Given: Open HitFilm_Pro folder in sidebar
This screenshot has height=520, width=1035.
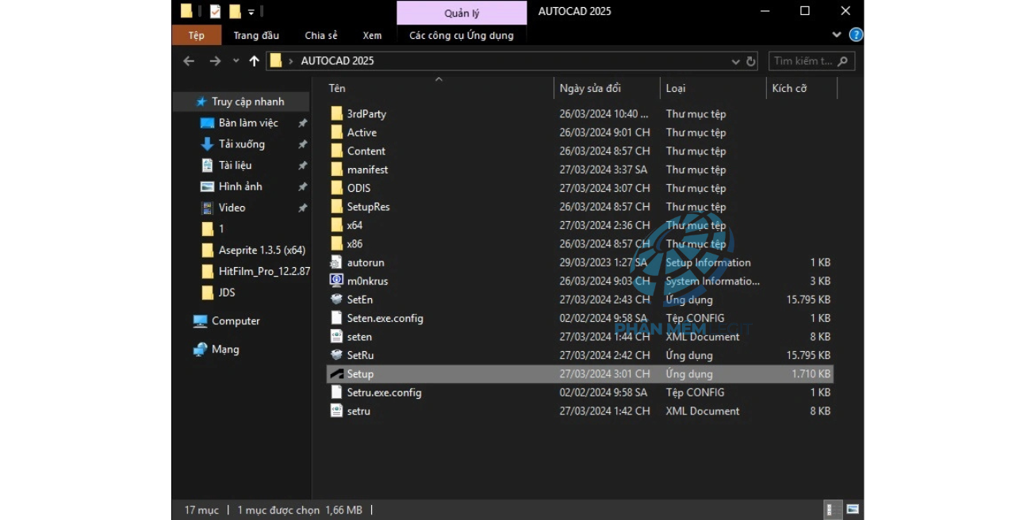Looking at the screenshot, I should click(x=263, y=271).
